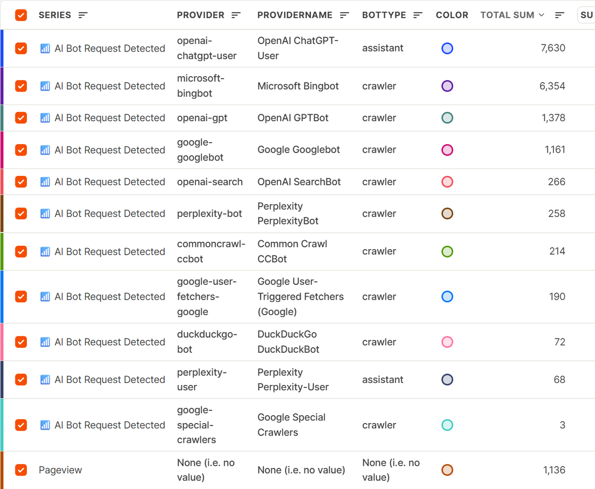Change the color swatch for Microsoft Bingbot
The height and width of the screenshot is (489, 595).
pos(447,86)
